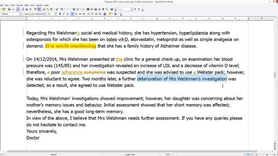Click the OpenOffice Help icon

point(112,9)
